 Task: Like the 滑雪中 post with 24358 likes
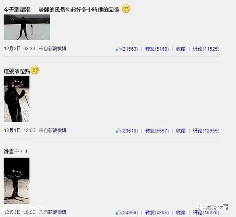coord(119,212)
